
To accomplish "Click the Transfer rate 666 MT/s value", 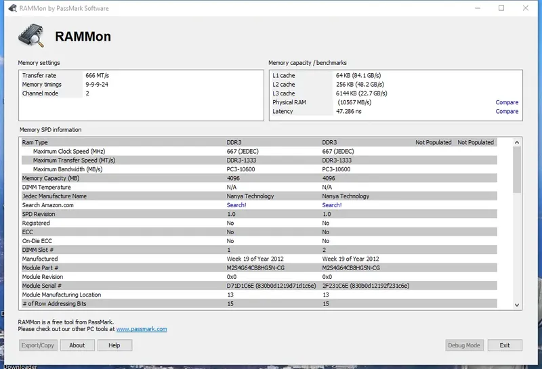I will click(97, 75).
